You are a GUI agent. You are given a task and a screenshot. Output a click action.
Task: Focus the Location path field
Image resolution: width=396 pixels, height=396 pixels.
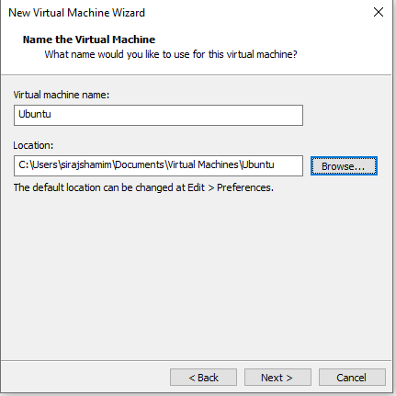158,165
